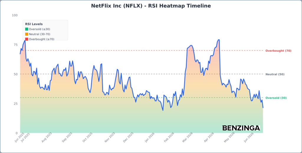Click the 'Mar 2026' x-axis label
302x153 pixels.
pos(188,137)
